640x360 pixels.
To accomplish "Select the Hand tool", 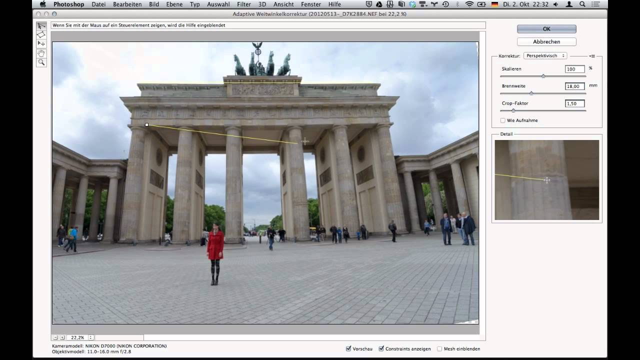I will pos(41,53).
